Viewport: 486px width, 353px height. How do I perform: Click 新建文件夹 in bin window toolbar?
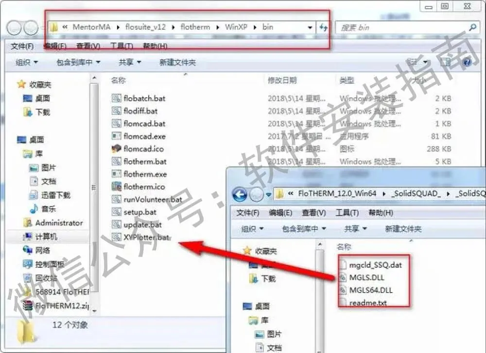point(177,62)
